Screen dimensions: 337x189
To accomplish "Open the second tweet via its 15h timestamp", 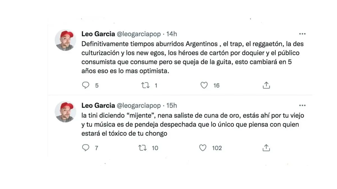I will [173, 106].
